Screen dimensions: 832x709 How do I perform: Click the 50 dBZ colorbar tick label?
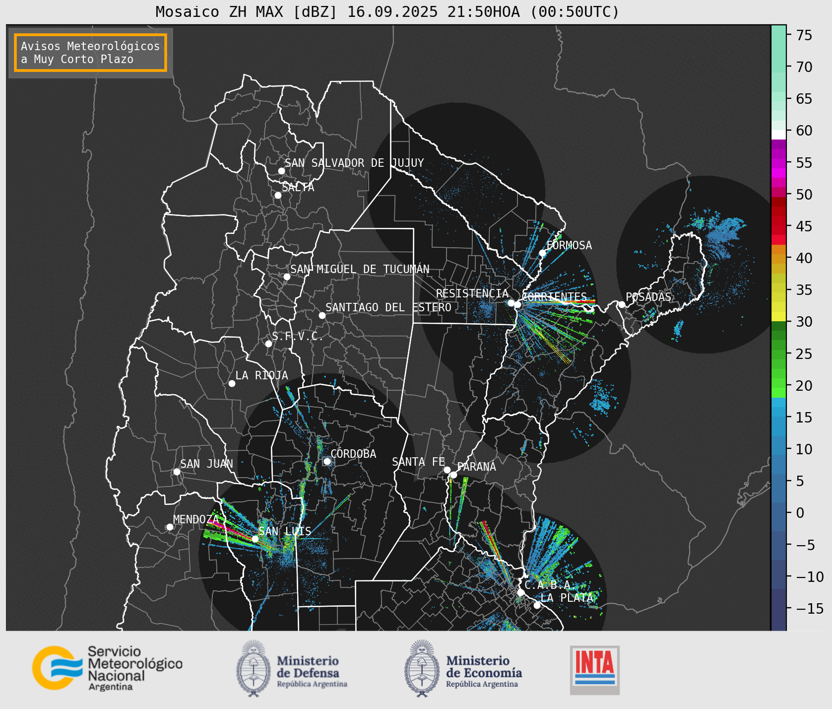(x=804, y=195)
